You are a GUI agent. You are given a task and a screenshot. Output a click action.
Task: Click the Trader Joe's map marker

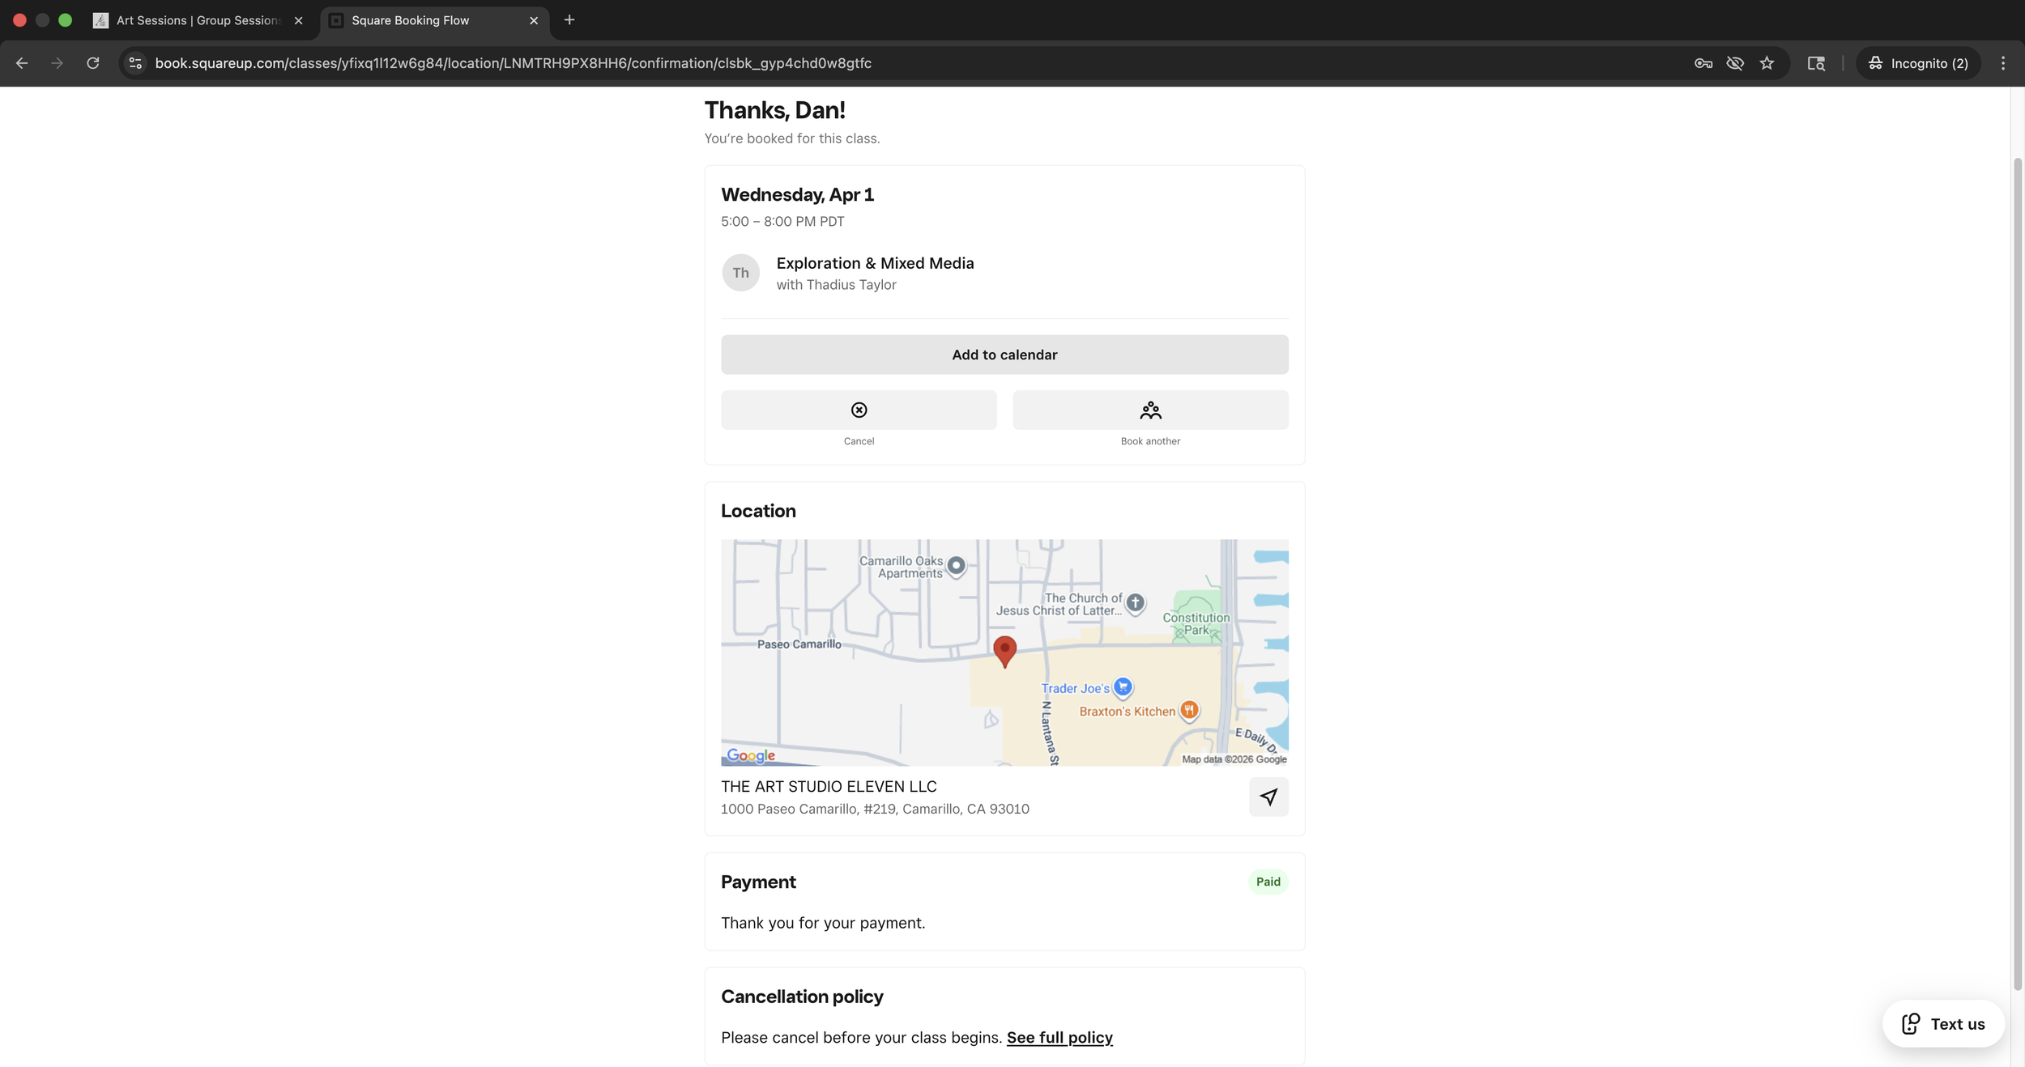1123,687
